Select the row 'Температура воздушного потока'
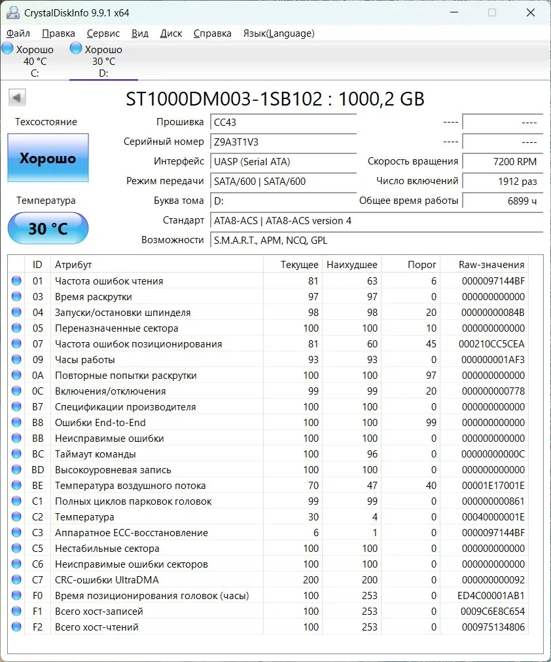The image size is (551, 662). tap(268, 485)
